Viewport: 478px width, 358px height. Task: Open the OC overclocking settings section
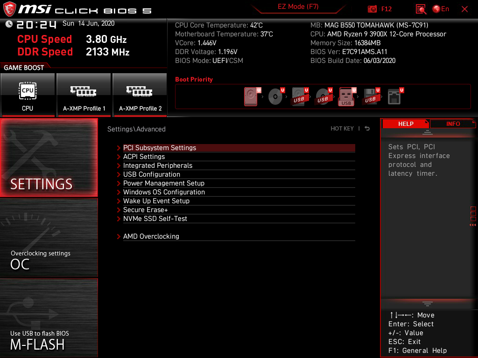click(49, 238)
